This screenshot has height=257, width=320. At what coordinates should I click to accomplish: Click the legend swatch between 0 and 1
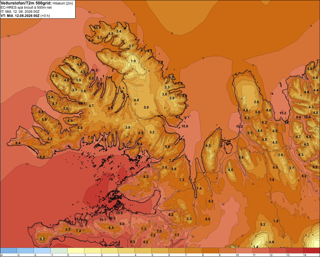click(76, 251)
